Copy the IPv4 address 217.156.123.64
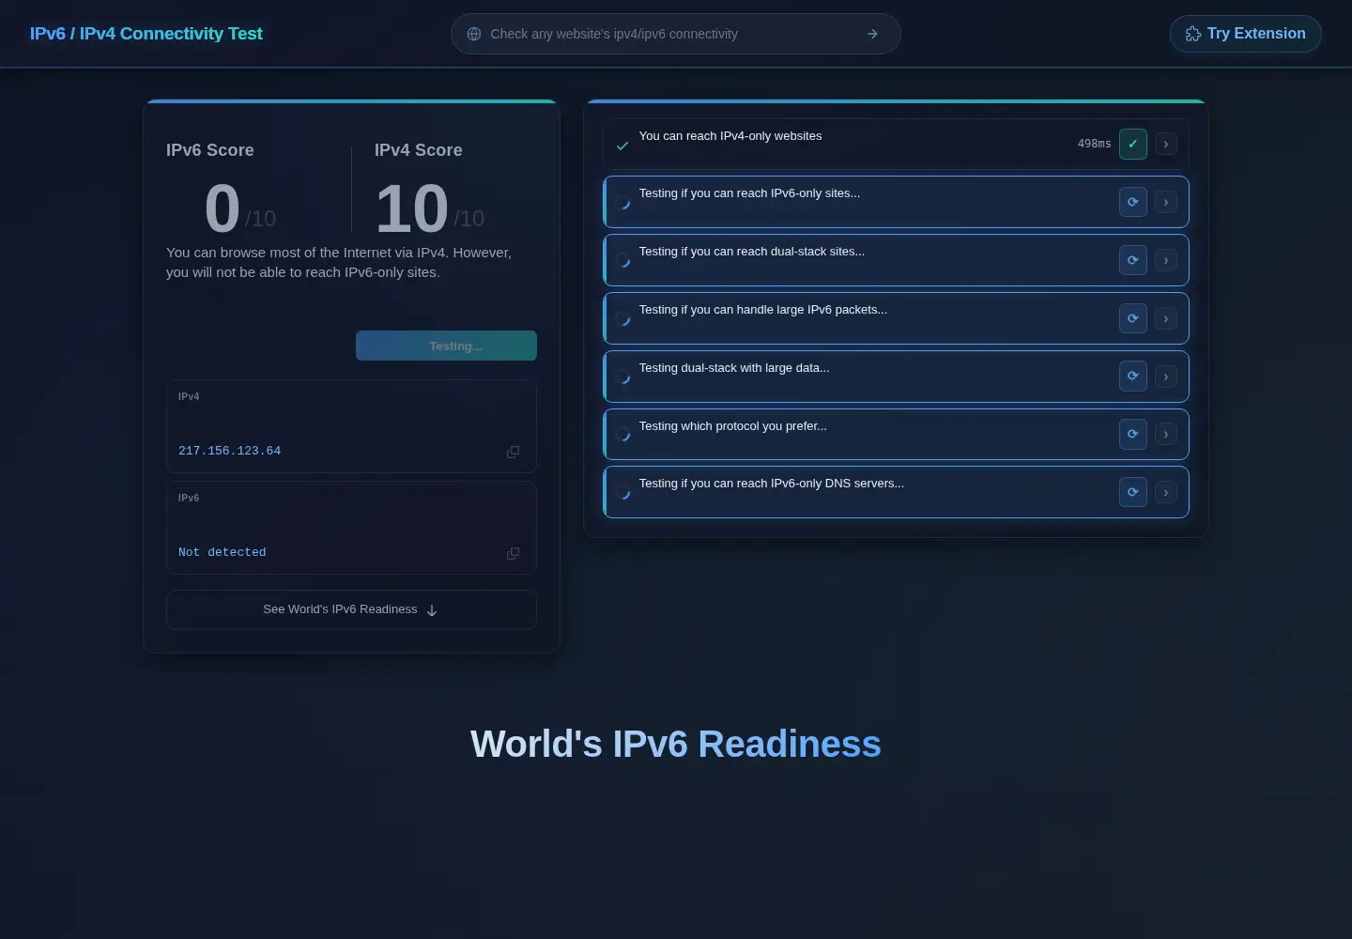 [513, 452]
